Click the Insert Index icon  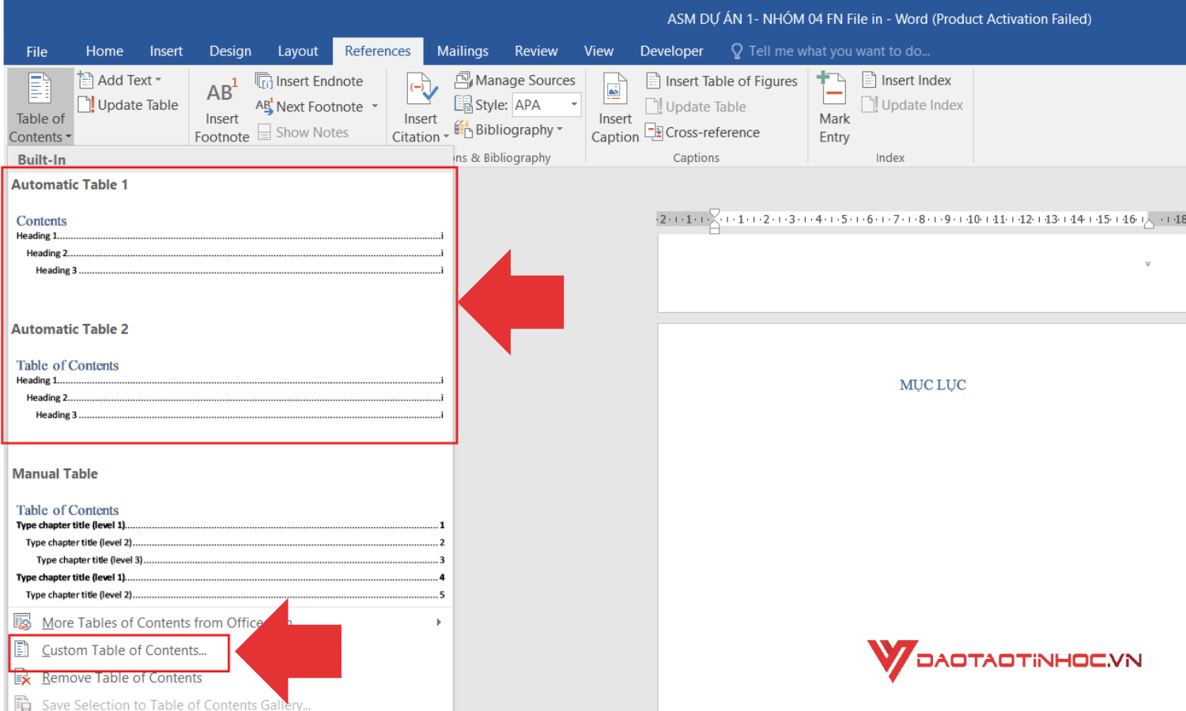pyautogui.click(x=869, y=80)
